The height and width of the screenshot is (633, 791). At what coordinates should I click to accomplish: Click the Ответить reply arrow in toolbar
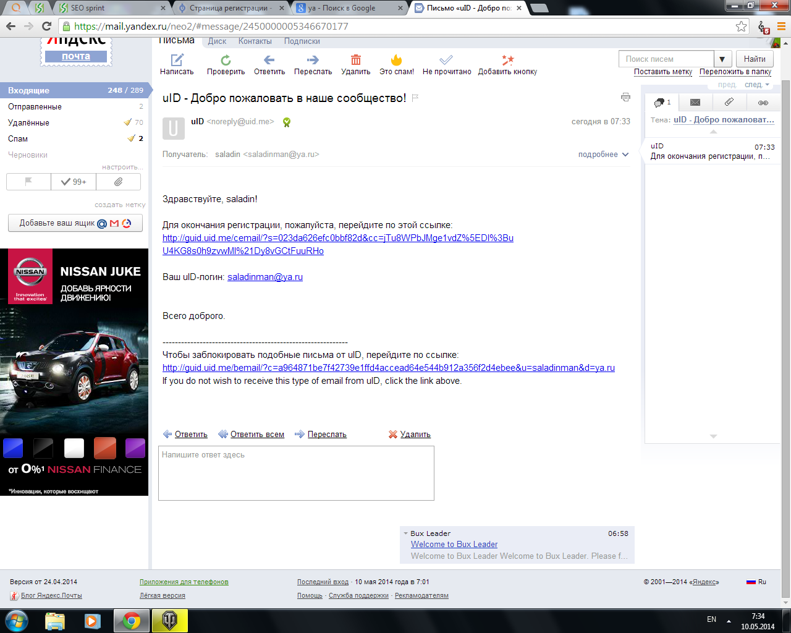(x=269, y=60)
